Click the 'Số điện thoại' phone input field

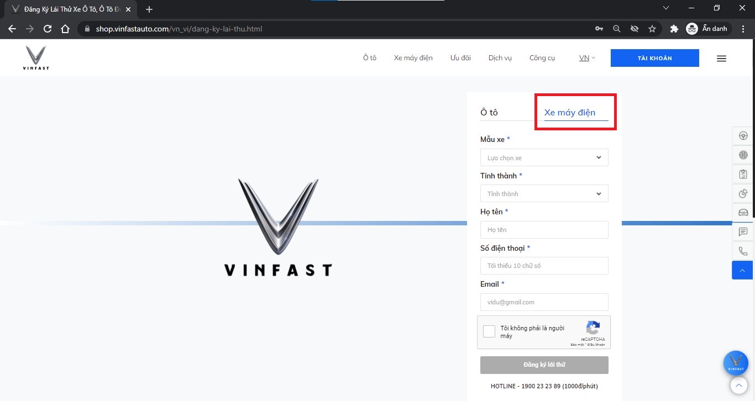point(544,266)
